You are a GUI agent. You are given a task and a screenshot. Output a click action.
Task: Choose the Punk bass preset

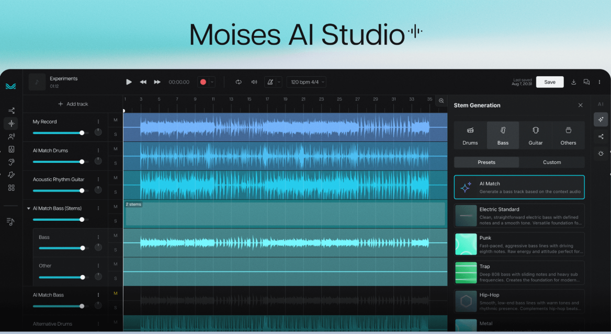tap(519, 244)
